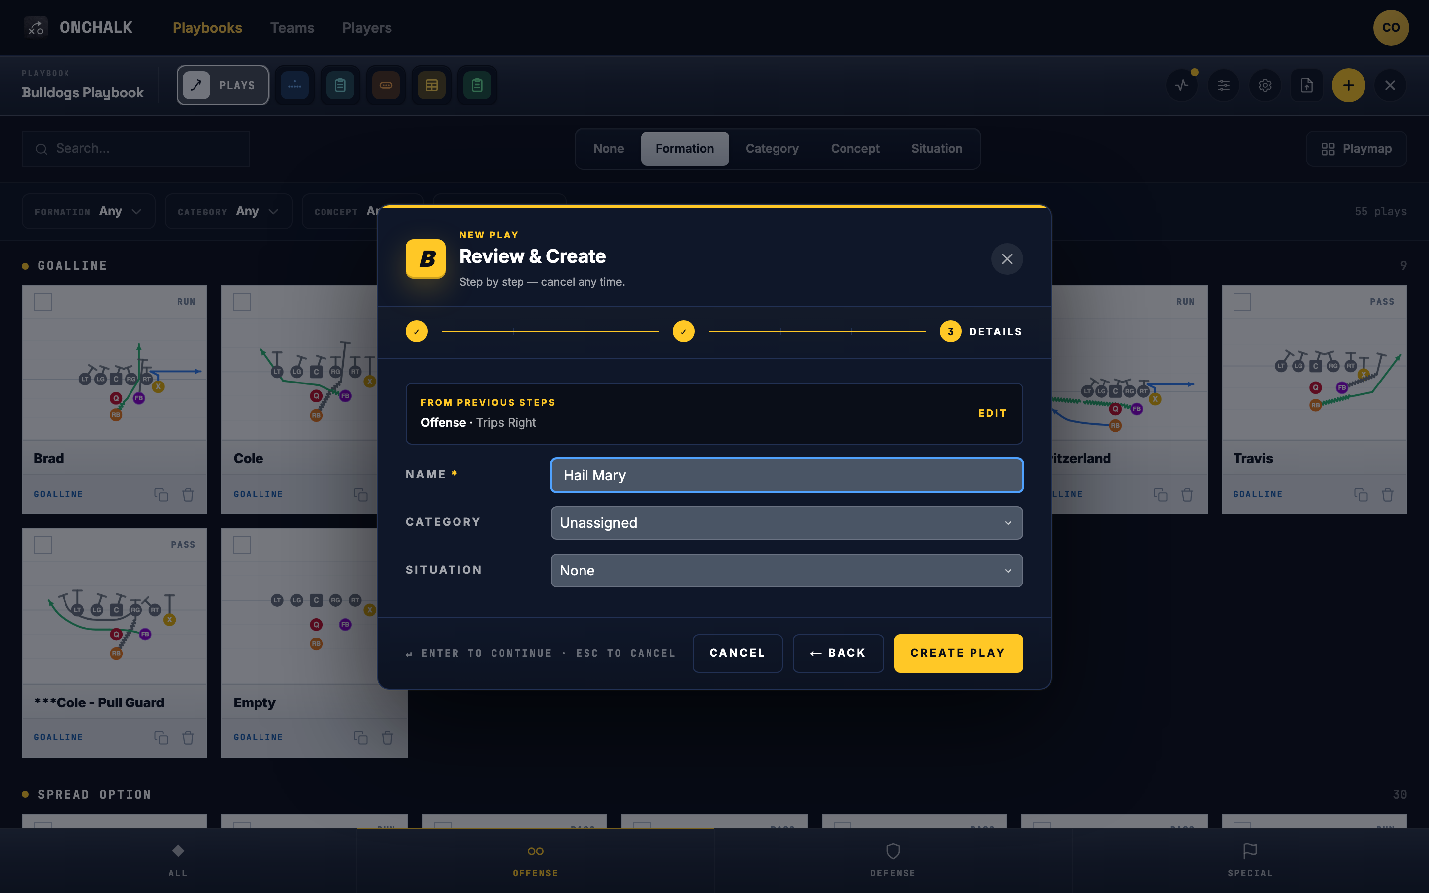This screenshot has height=893, width=1429.
Task: Click the Search plays field
Action: point(136,149)
